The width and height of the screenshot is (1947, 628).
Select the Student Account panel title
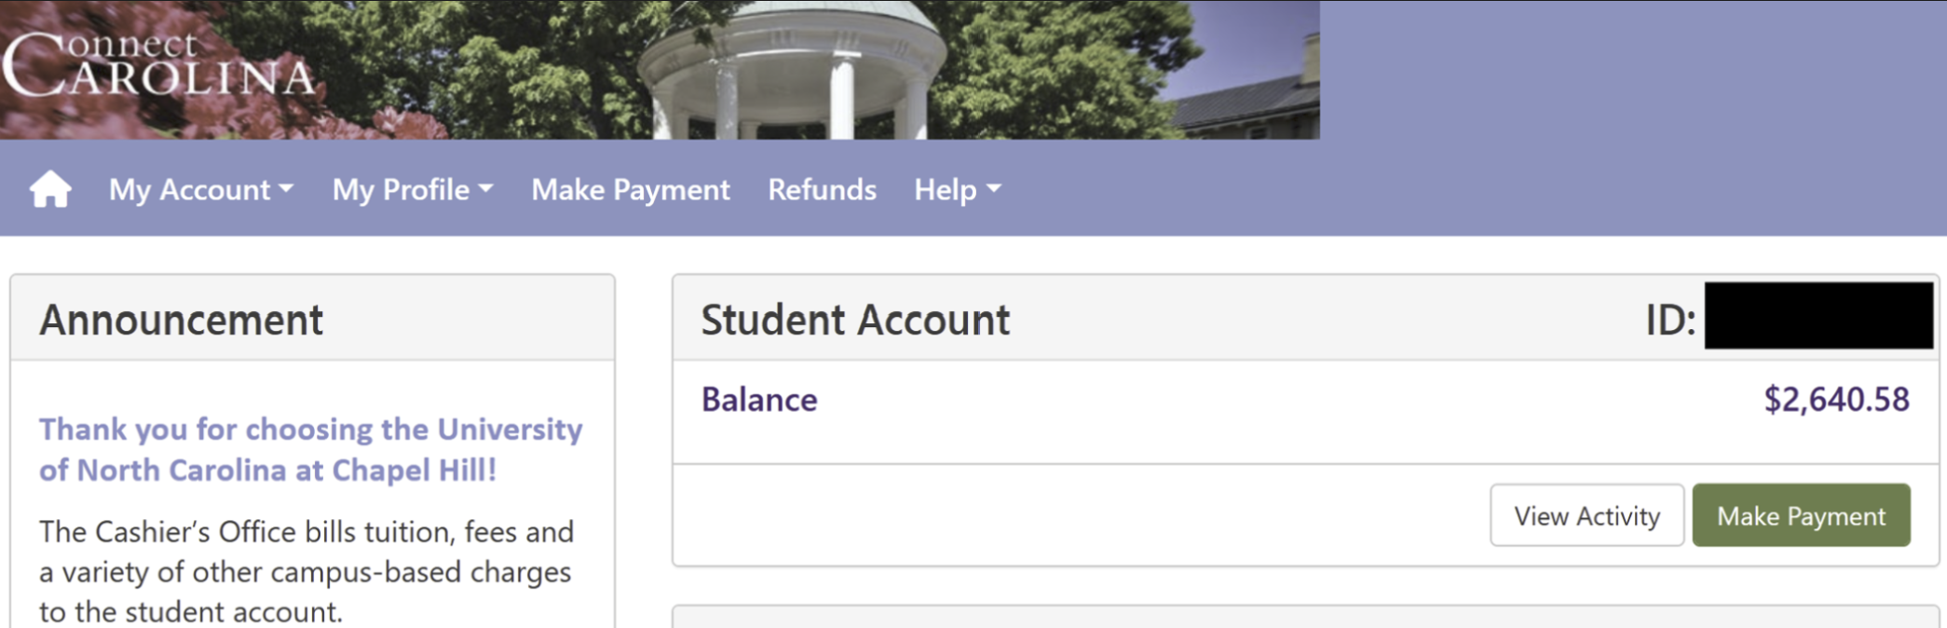855,320
